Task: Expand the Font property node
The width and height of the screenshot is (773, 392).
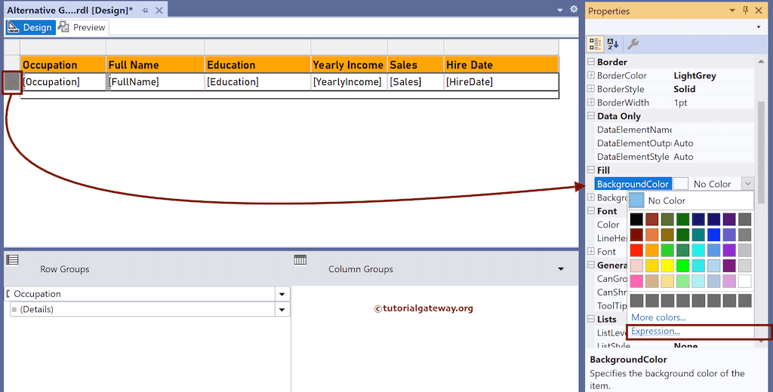Action: point(591,252)
